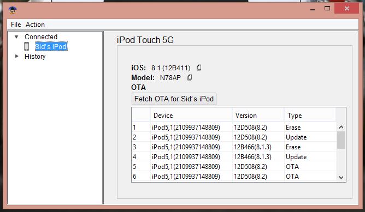The height and width of the screenshot is (212, 365).
Task: Click row 2 version 12D508(8.2)
Action: pyautogui.click(x=258, y=137)
